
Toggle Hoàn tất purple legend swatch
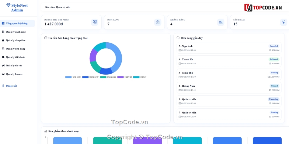120,77
